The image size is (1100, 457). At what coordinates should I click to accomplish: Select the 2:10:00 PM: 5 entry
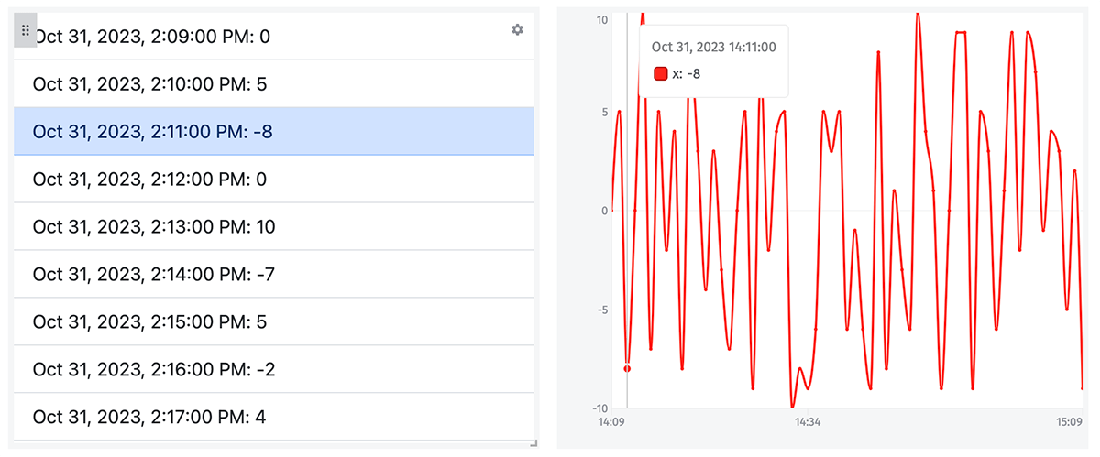click(274, 84)
